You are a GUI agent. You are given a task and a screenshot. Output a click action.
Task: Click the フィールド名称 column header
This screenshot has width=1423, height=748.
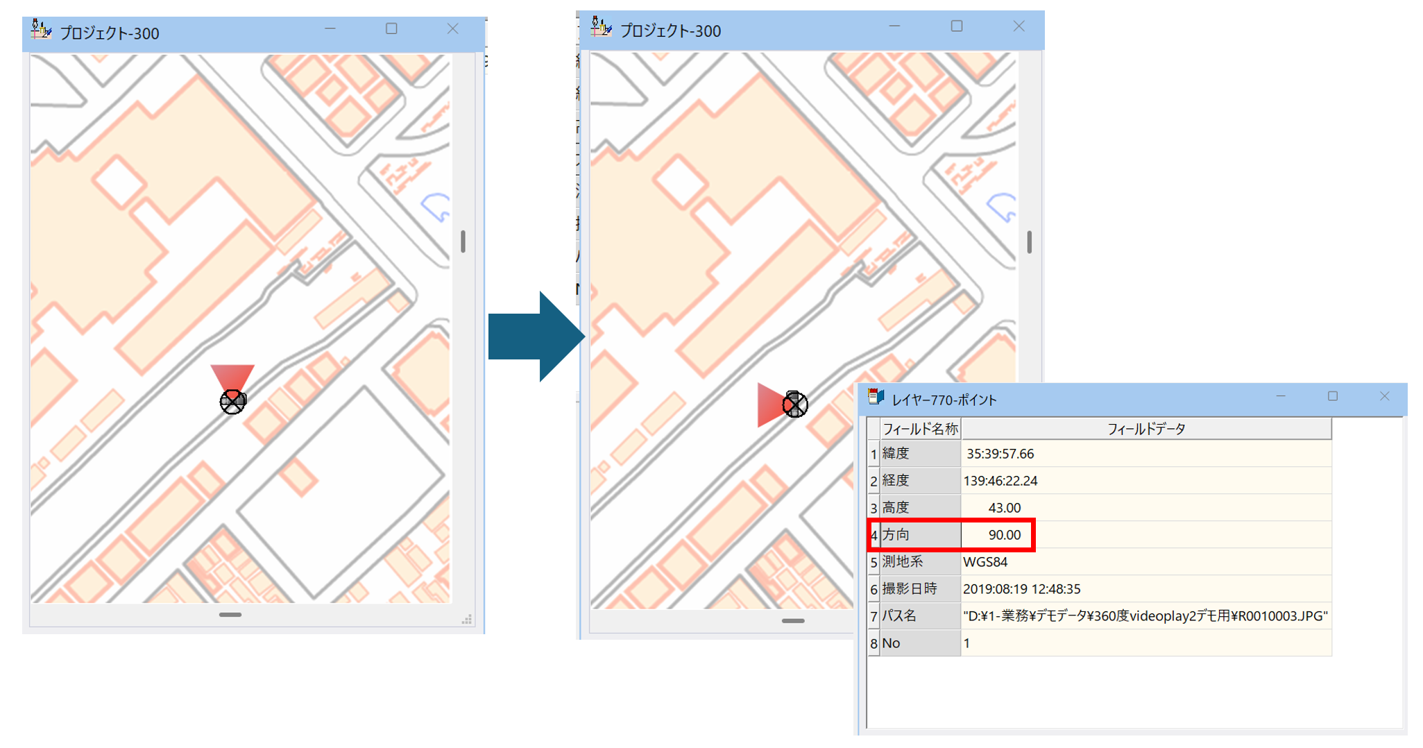[x=920, y=429]
